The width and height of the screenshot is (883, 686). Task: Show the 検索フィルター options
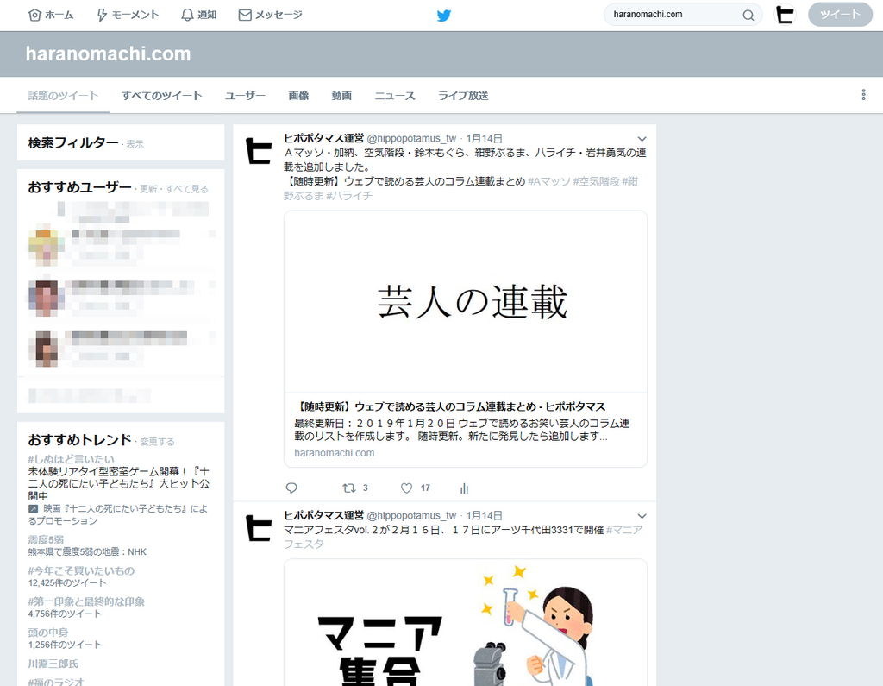(x=135, y=144)
